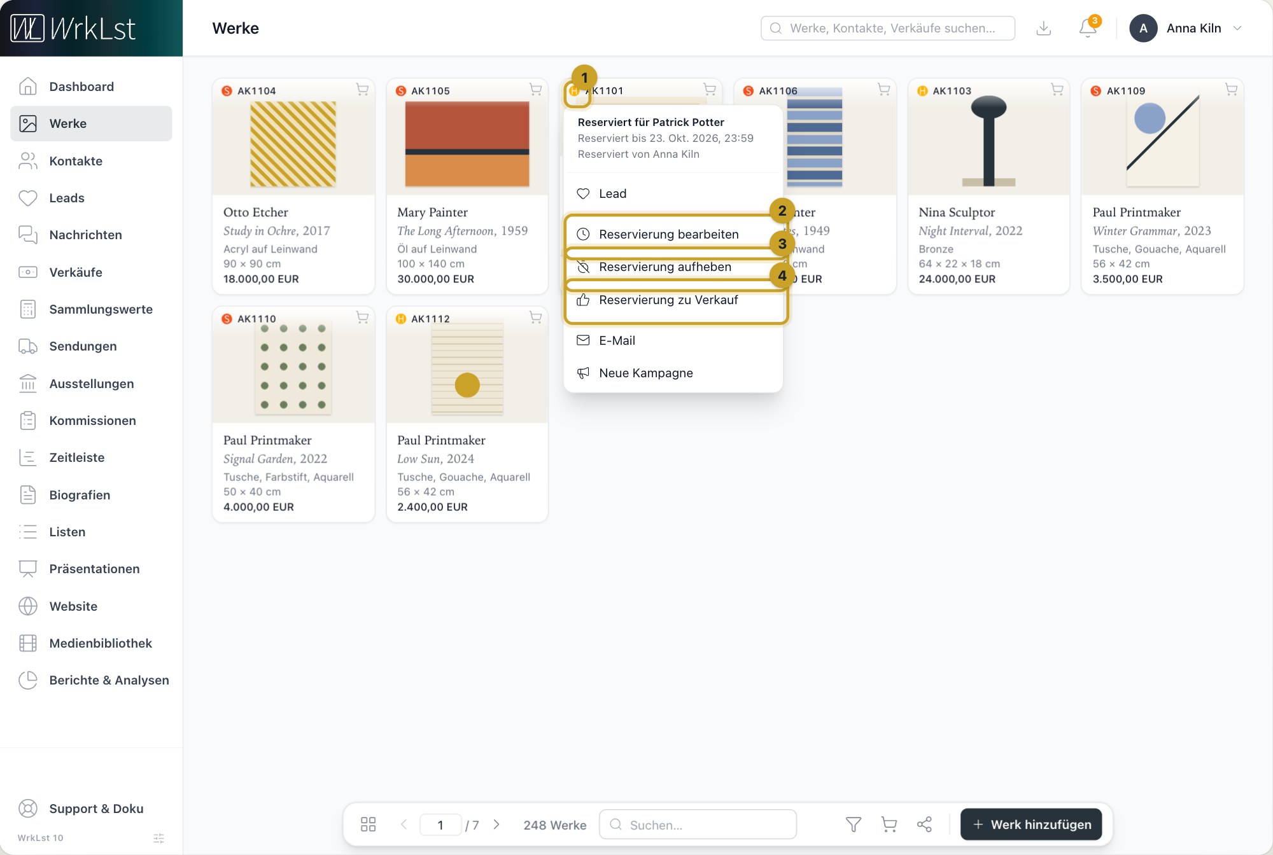Select E-Mail in popup menu
1273x855 pixels.
[673, 340]
